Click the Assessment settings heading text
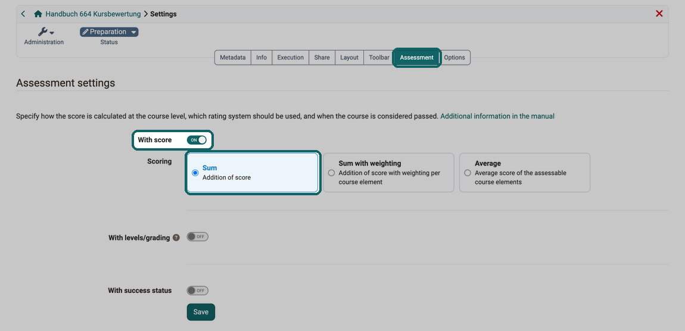The width and height of the screenshot is (685, 331). pos(66,83)
